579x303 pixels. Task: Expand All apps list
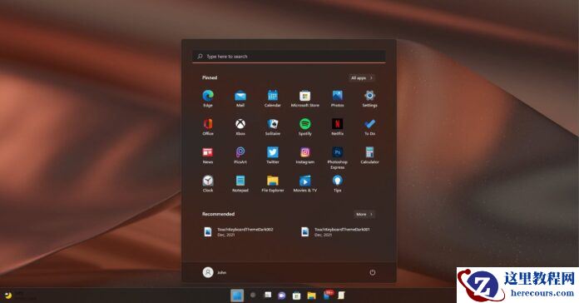(362, 78)
